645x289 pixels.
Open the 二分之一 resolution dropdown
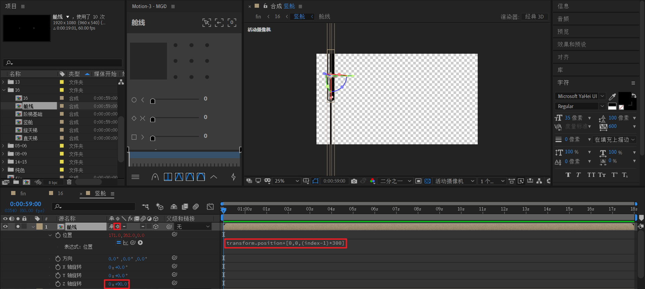(395, 181)
